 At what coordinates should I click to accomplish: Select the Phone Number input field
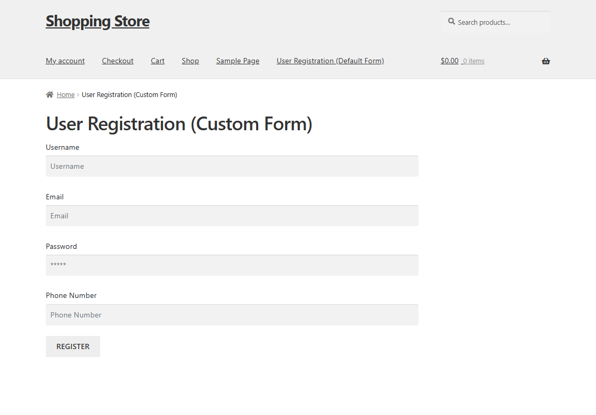[x=232, y=315]
